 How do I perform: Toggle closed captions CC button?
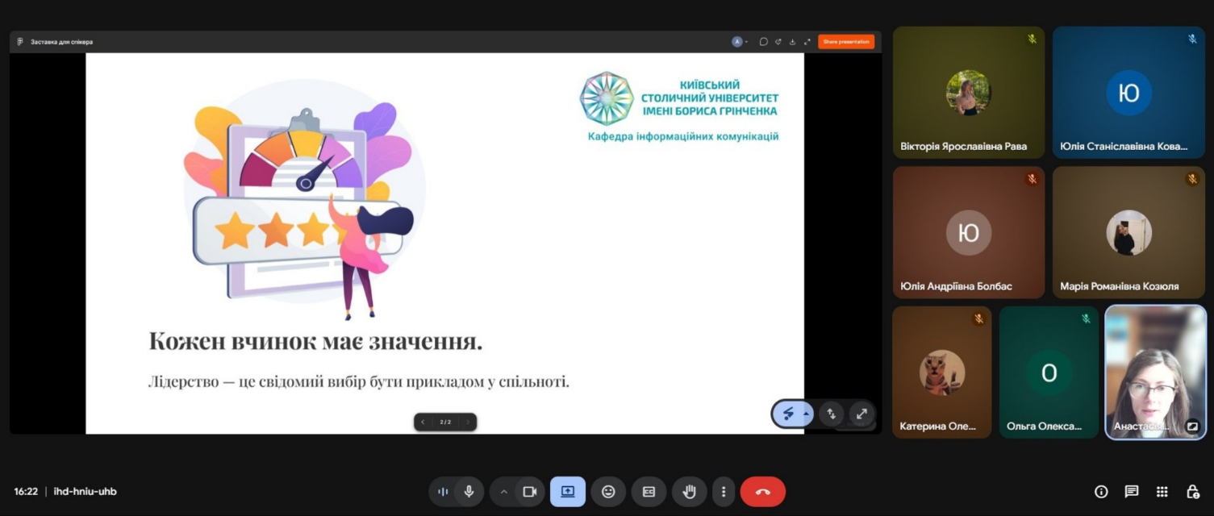[649, 492]
